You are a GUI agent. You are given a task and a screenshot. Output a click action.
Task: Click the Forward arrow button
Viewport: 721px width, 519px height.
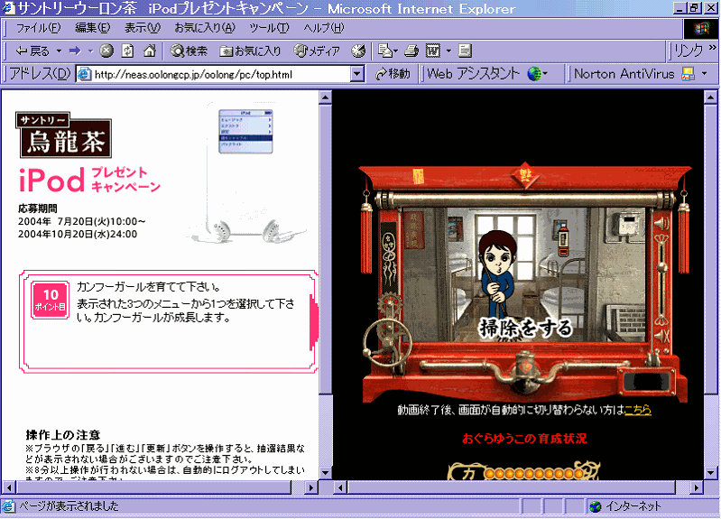coord(75,51)
